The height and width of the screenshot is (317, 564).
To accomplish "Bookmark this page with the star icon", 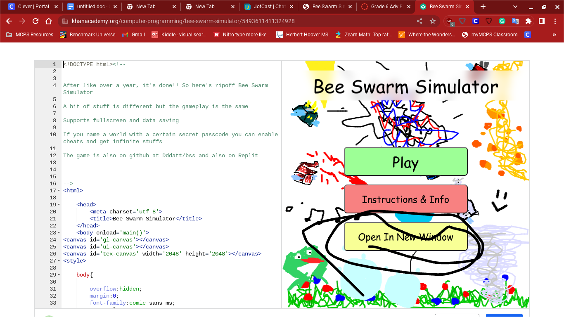I will click(x=433, y=21).
